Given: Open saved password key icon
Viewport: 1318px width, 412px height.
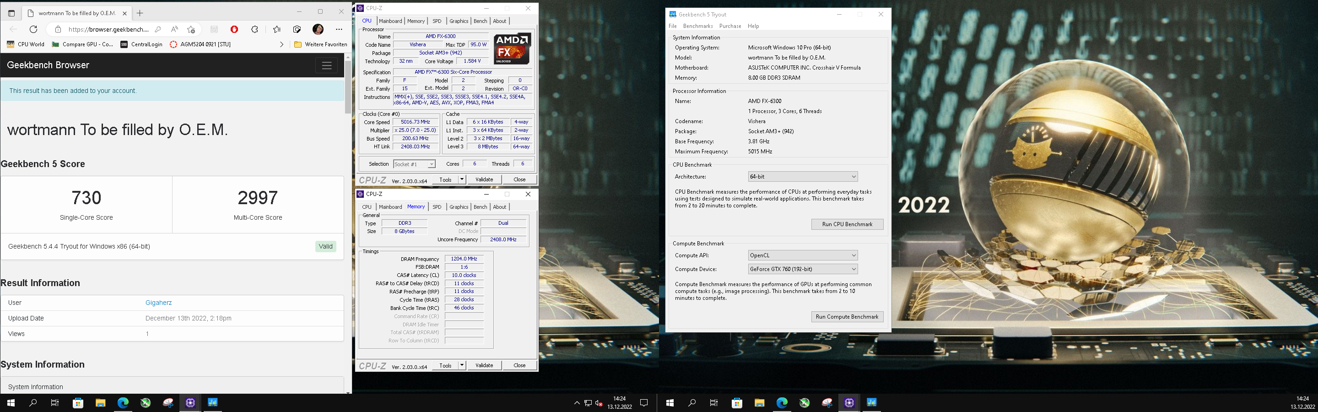Looking at the screenshot, I should point(158,29).
